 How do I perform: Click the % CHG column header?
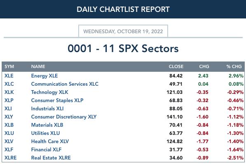[x=234, y=66]
